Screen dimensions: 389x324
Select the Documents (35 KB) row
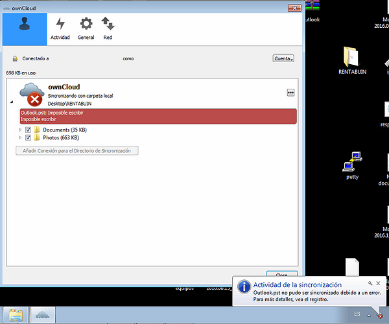64,130
